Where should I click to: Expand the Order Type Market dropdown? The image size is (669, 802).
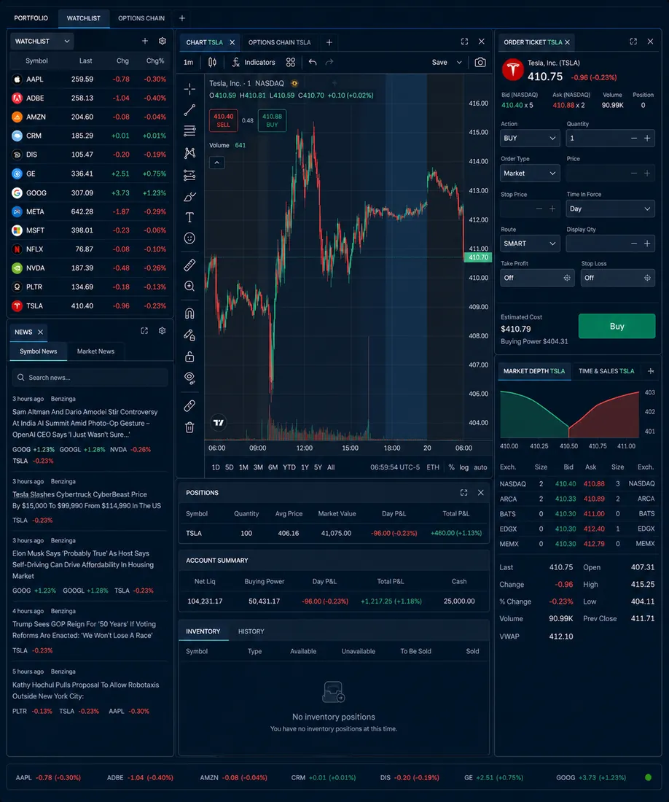point(530,174)
